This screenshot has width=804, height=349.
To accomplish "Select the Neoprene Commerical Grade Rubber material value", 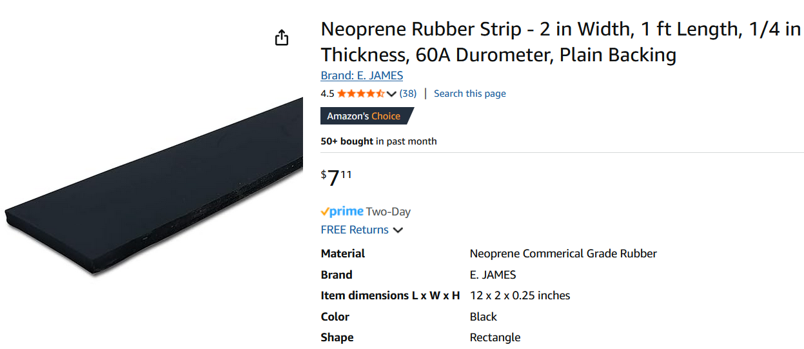I will 563,254.
